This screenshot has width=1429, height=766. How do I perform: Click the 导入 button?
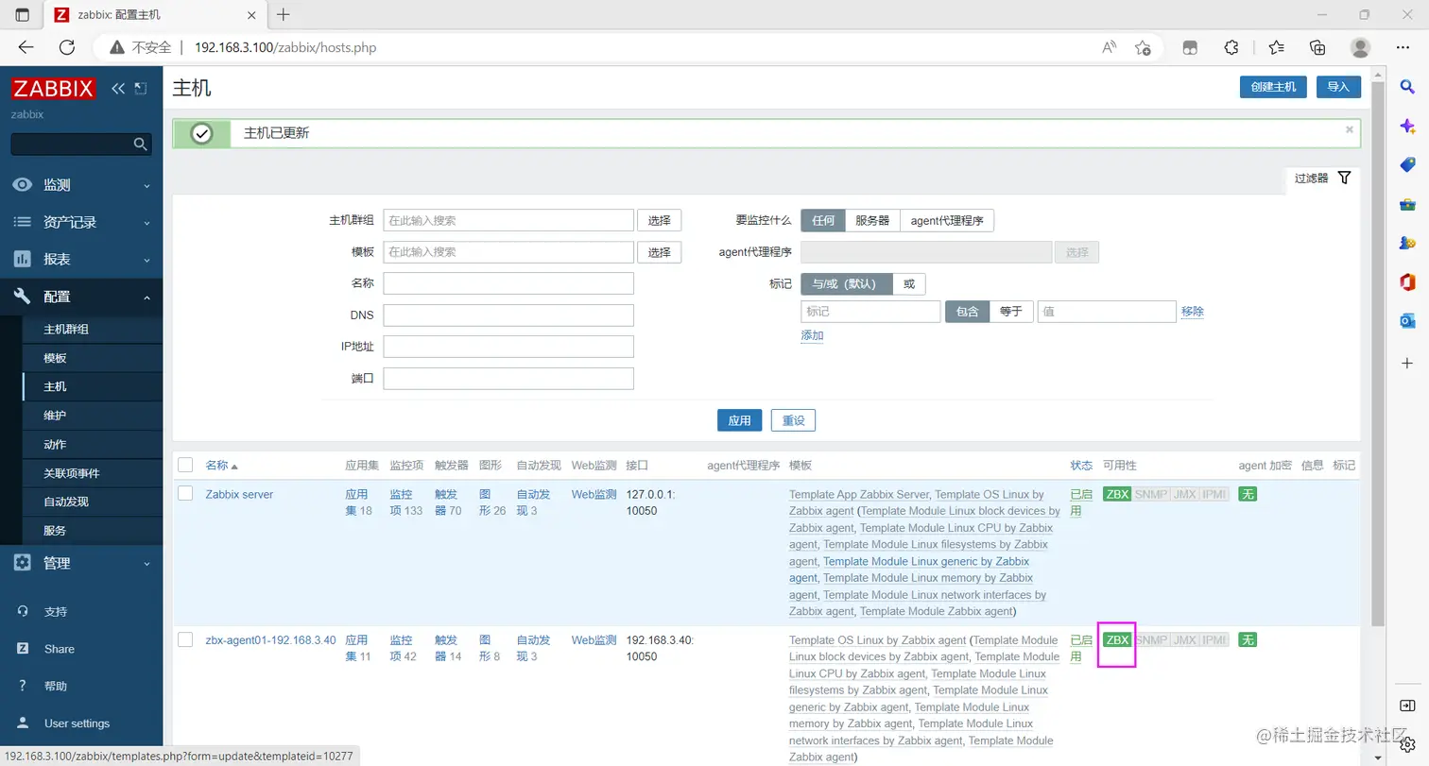(x=1337, y=87)
